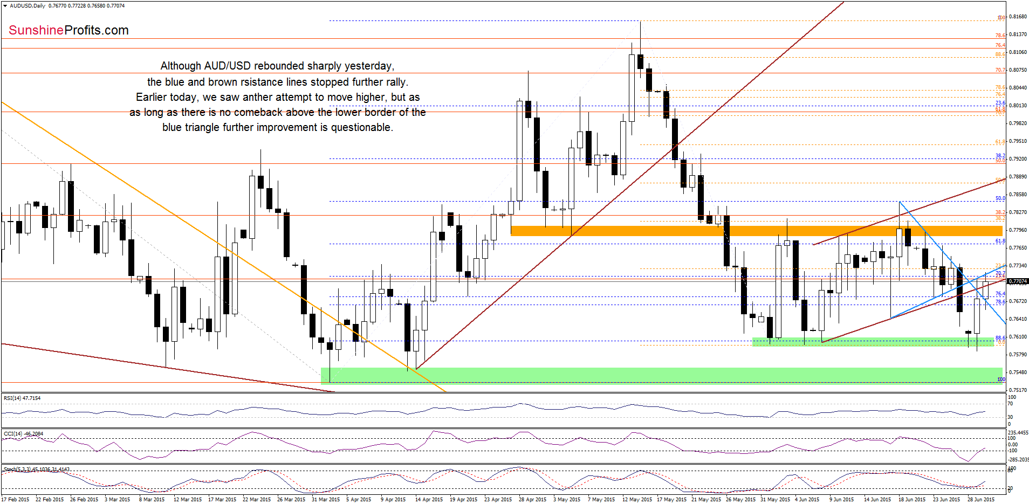
Task: Click the 0.81060 price axis label
Action: 1018,52
